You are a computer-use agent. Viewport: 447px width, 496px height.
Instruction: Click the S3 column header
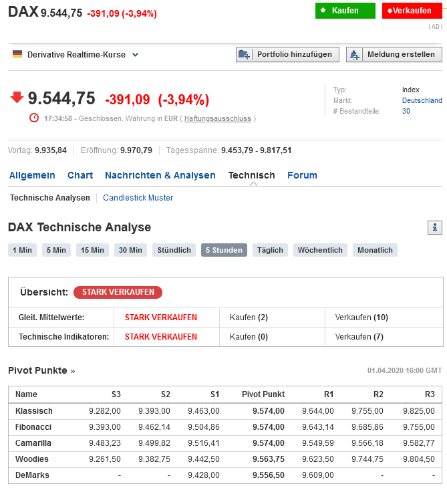116,394
